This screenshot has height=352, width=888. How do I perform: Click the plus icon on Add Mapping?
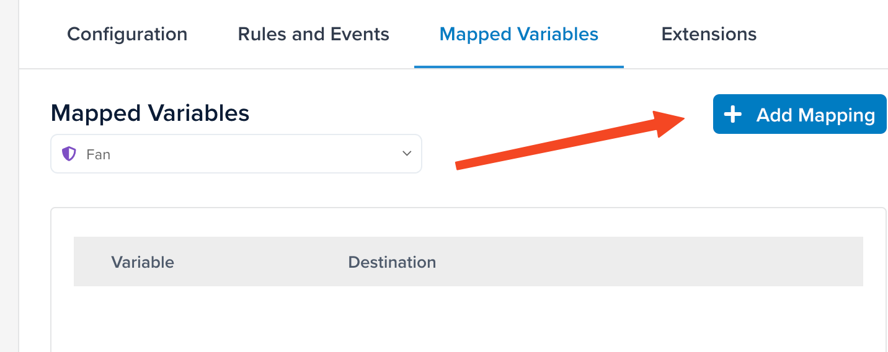pos(732,115)
